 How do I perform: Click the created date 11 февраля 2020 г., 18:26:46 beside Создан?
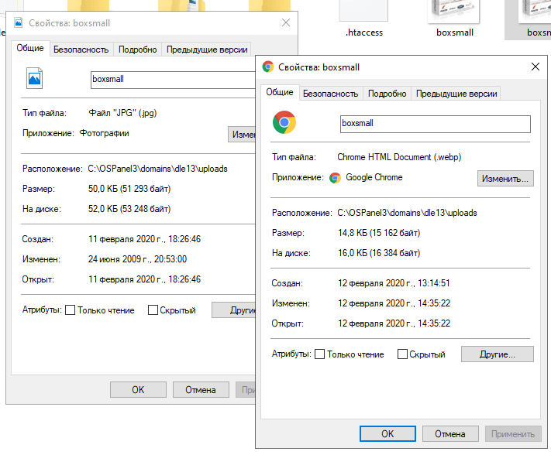(144, 239)
